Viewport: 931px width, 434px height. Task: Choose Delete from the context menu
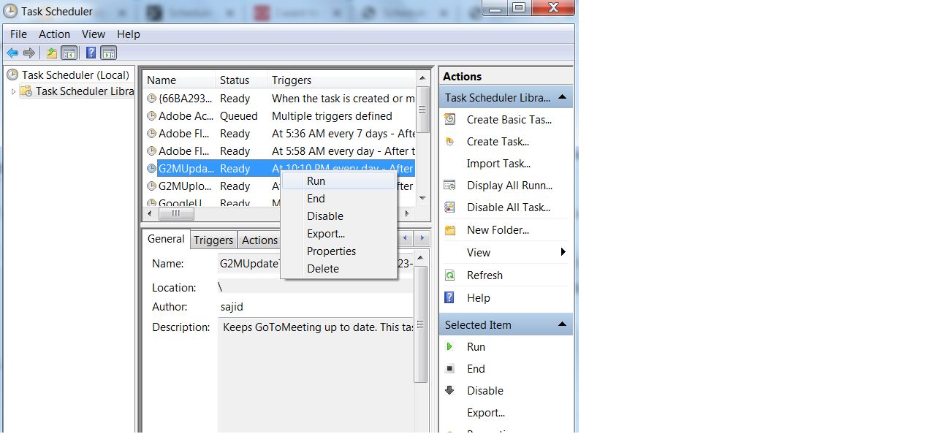pyautogui.click(x=339, y=269)
